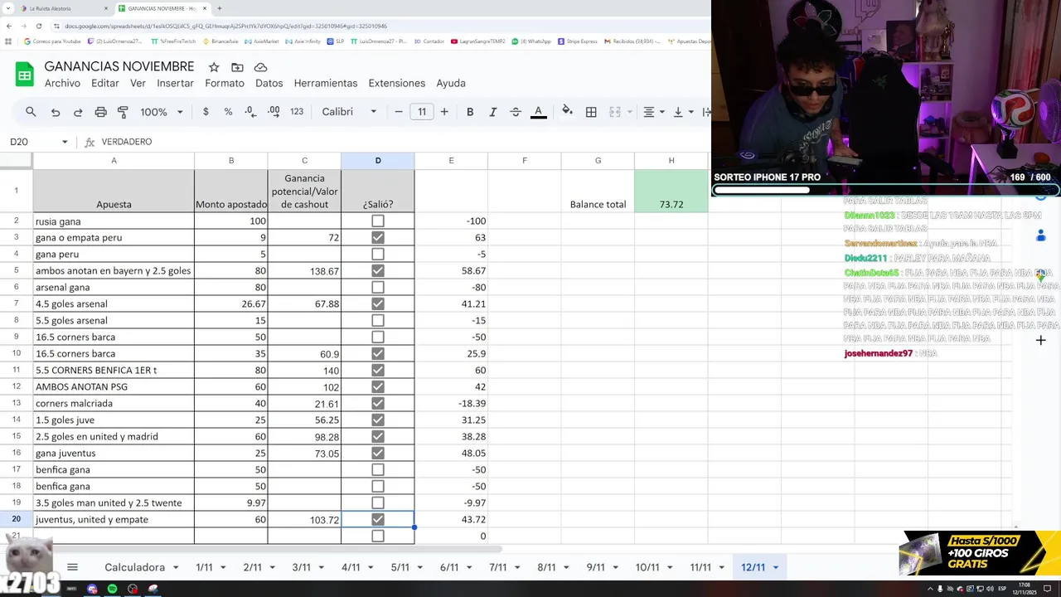Open the Calculadora sheet tab menu arrow
The image size is (1061, 597).
[x=176, y=568]
